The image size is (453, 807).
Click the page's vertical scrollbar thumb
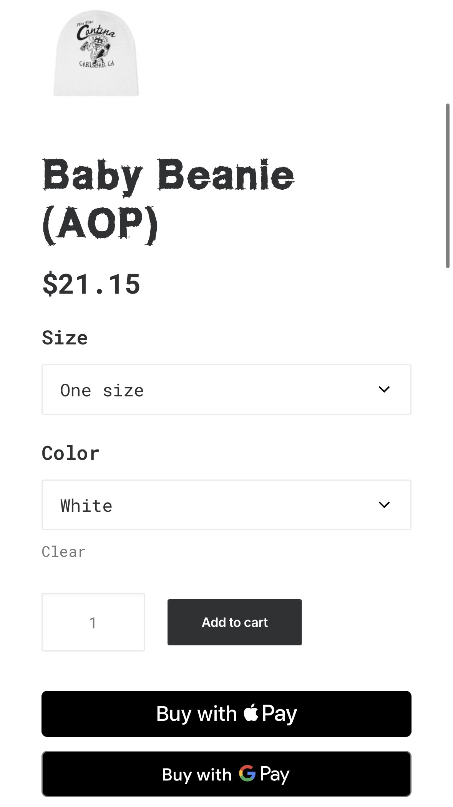447,185
